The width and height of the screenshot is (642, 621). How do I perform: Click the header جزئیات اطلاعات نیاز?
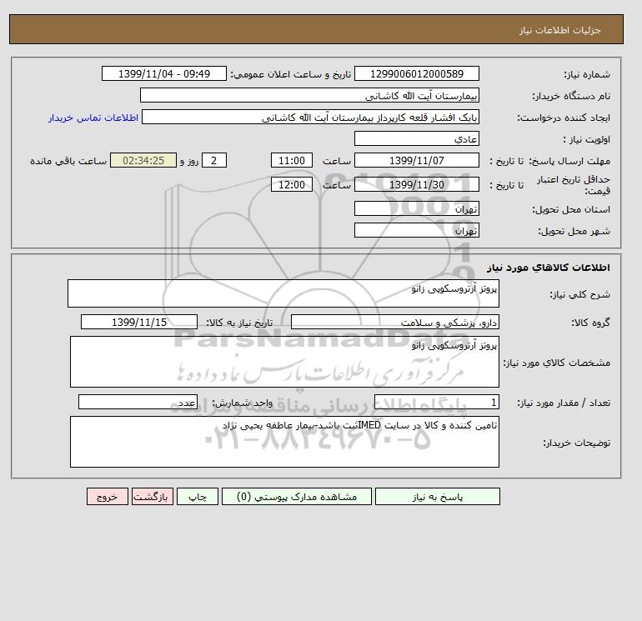point(559,30)
